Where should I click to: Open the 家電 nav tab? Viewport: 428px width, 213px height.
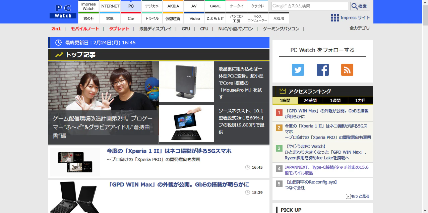coord(110,18)
